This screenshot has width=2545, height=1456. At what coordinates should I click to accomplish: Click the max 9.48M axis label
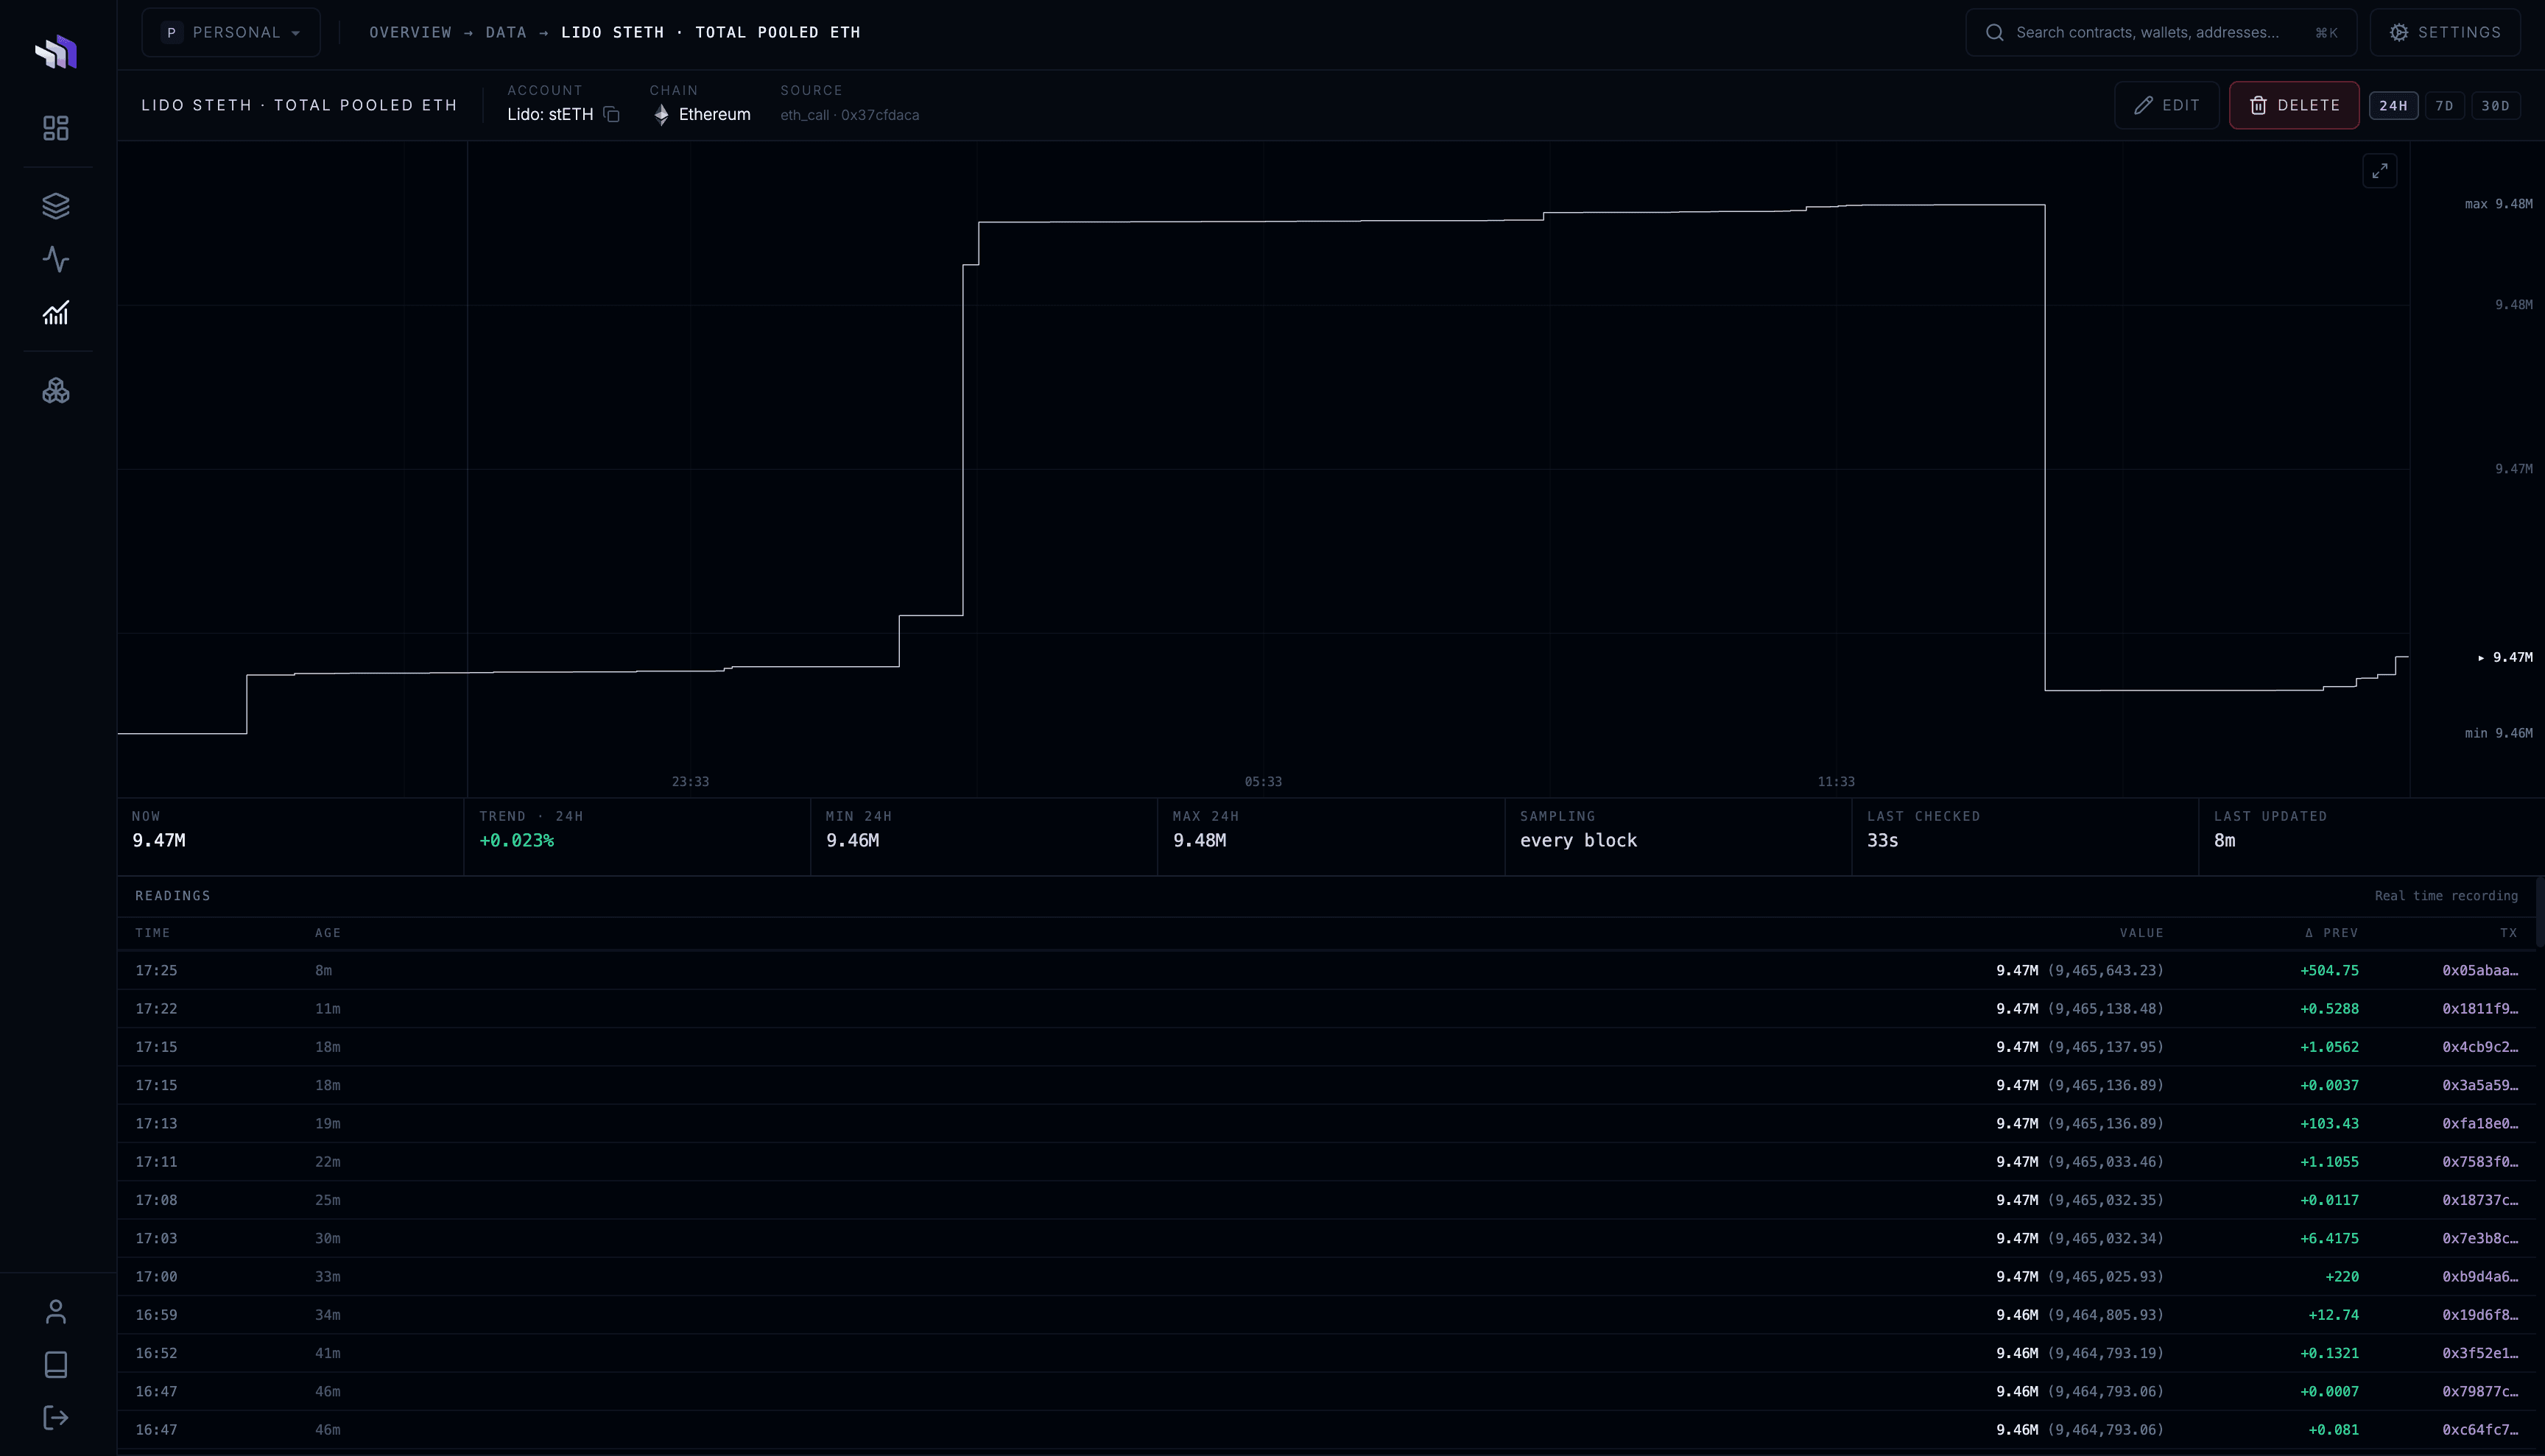(2499, 204)
